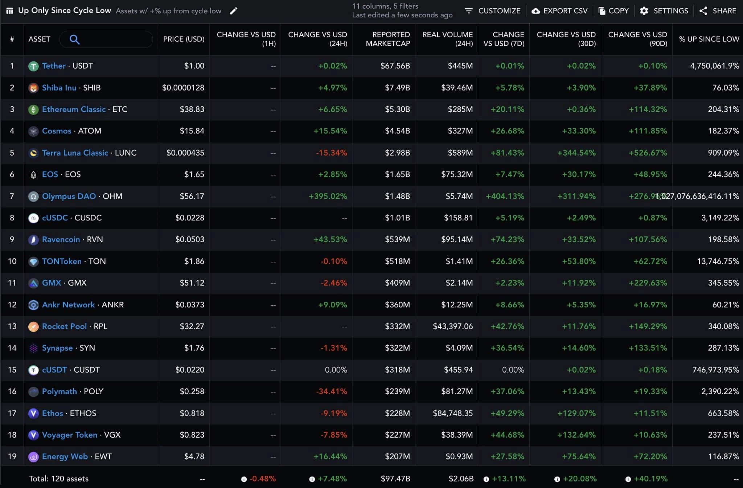Click the Ravencoin logo
The height and width of the screenshot is (488, 743).
pyautogui.click(x=33, y=240)
